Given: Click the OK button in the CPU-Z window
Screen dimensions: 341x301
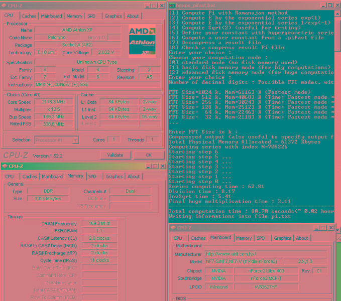Looking at the screenshot, I should point(149,155).
